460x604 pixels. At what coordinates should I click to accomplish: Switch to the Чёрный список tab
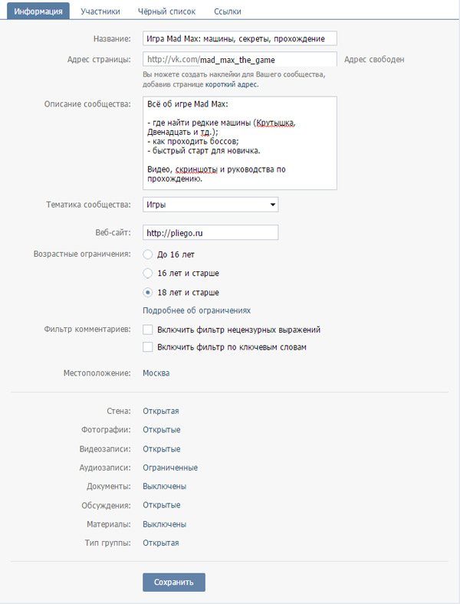click(166, 11)
